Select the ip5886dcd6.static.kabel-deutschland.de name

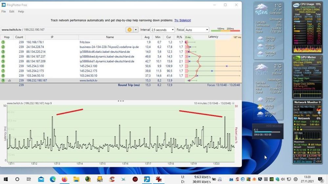coord(105,52)
